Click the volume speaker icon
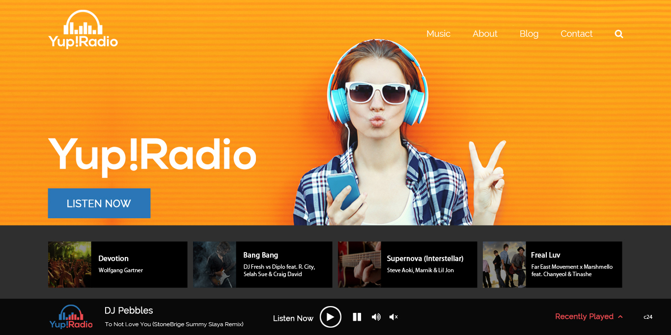The image size is (671, 335). click(376, 317)
